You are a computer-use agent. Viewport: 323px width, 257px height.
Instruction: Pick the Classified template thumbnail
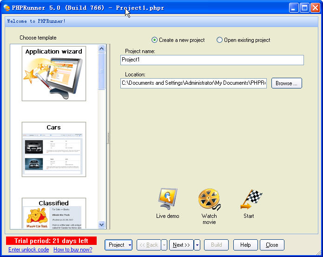pos(54,214)
